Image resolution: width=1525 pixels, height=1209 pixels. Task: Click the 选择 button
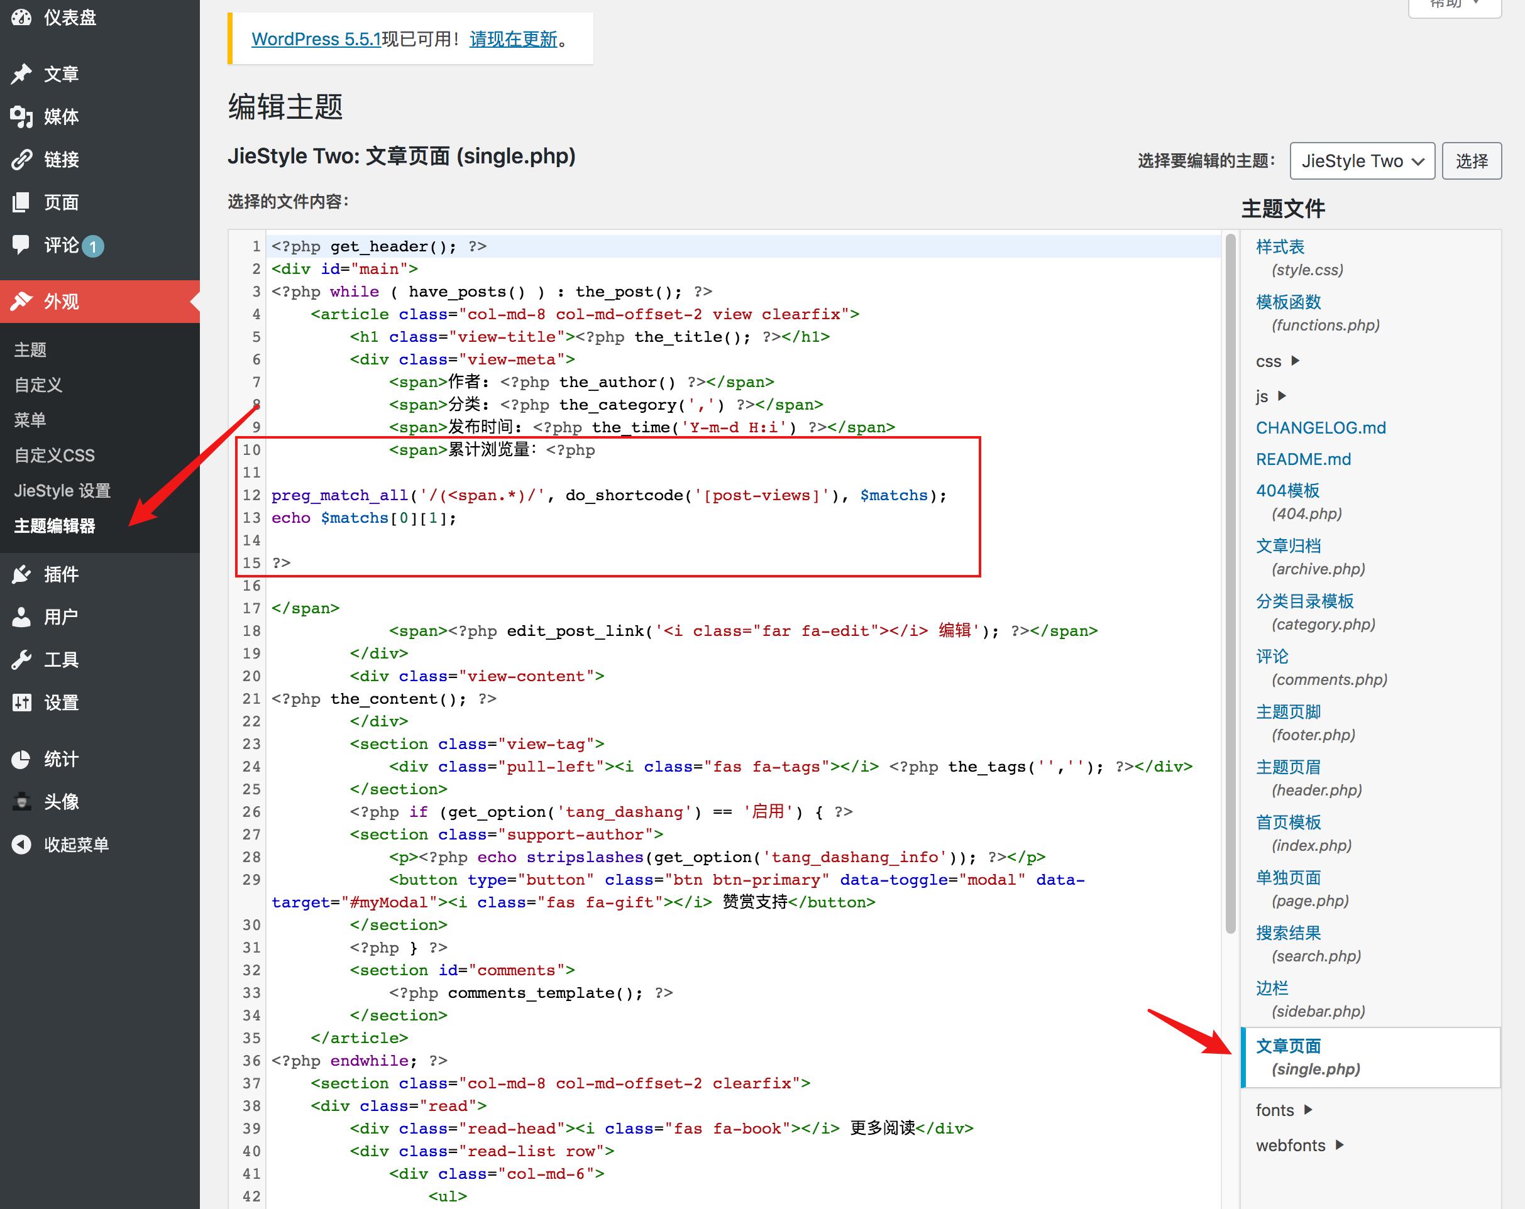(1471, 161)
